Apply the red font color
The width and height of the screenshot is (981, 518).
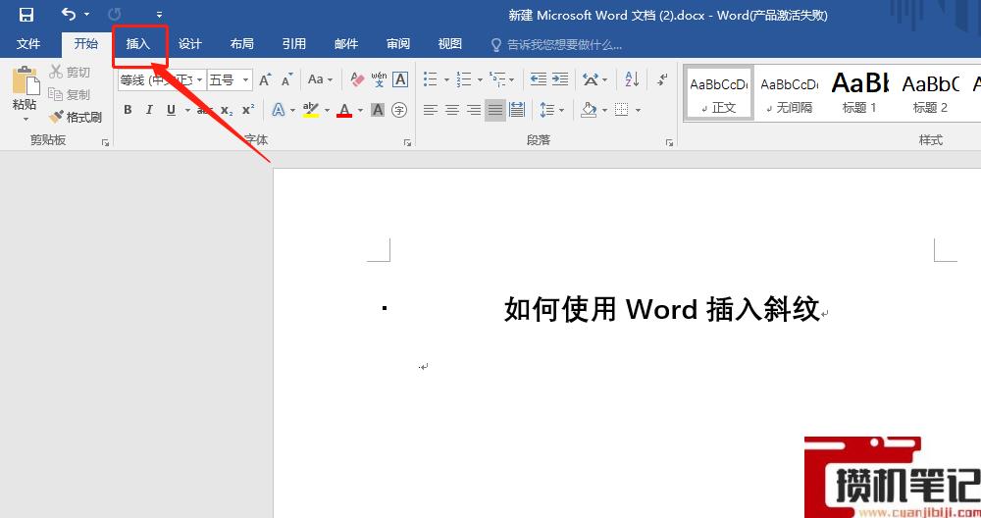(x=344, y=110)
